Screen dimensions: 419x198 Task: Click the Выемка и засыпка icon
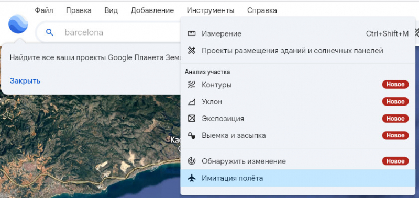(x=192, y=135)
